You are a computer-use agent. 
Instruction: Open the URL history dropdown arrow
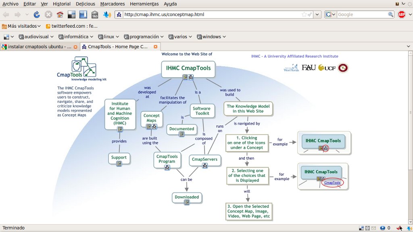tap(317, 14)
